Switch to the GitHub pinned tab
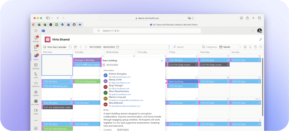 [74, 24]
